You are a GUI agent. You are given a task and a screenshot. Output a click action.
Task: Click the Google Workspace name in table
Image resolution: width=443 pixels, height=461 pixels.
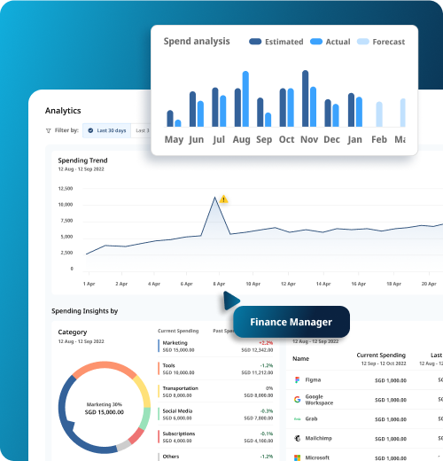[x=319, y=400]
